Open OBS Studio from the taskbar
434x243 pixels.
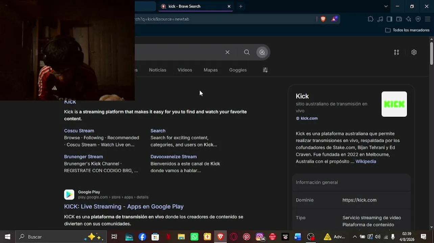(311, 237)
